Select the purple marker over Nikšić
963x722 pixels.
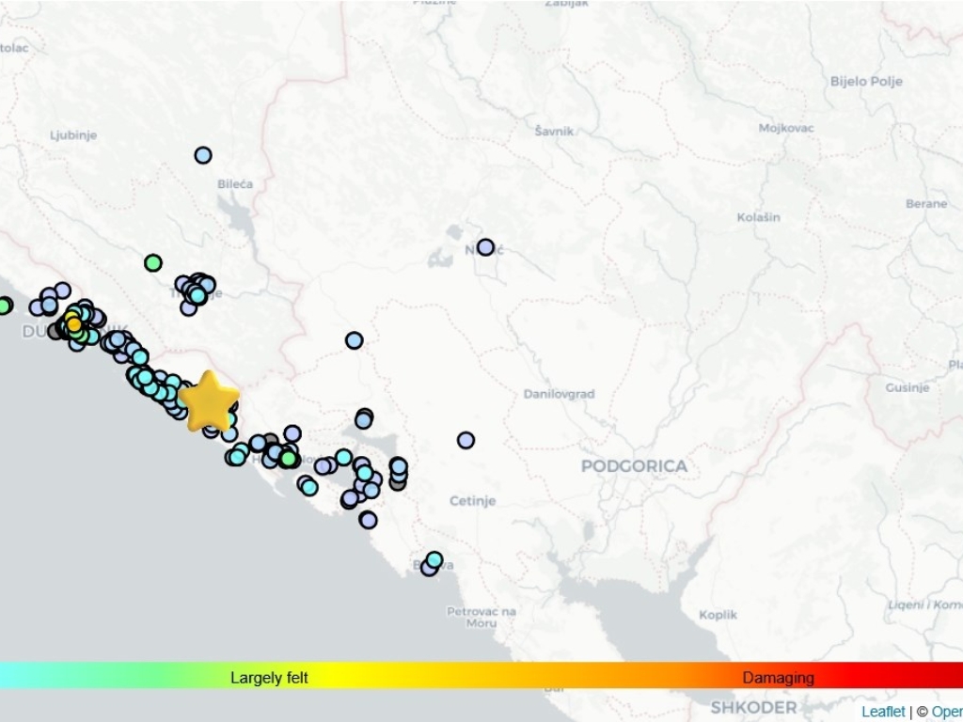486,247
